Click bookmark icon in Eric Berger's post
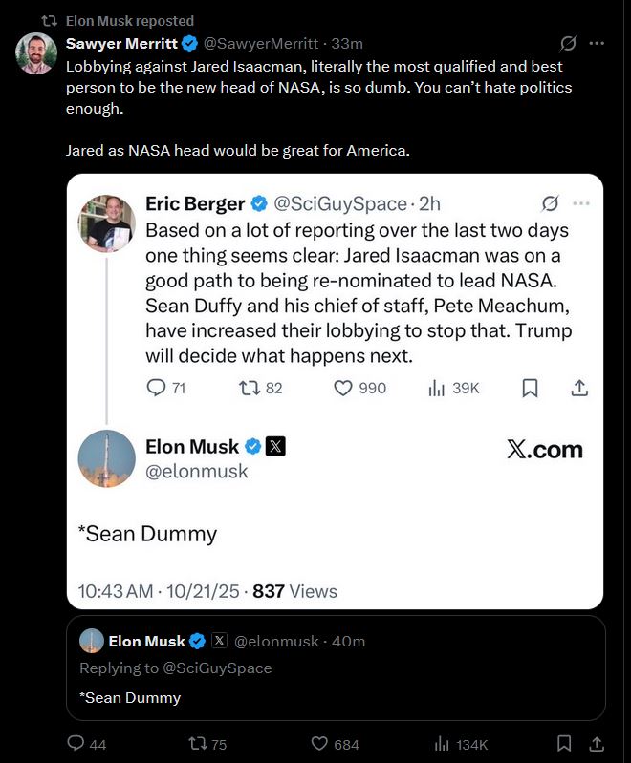This screenshot has width=631, height=763. [x=530, y=388]
